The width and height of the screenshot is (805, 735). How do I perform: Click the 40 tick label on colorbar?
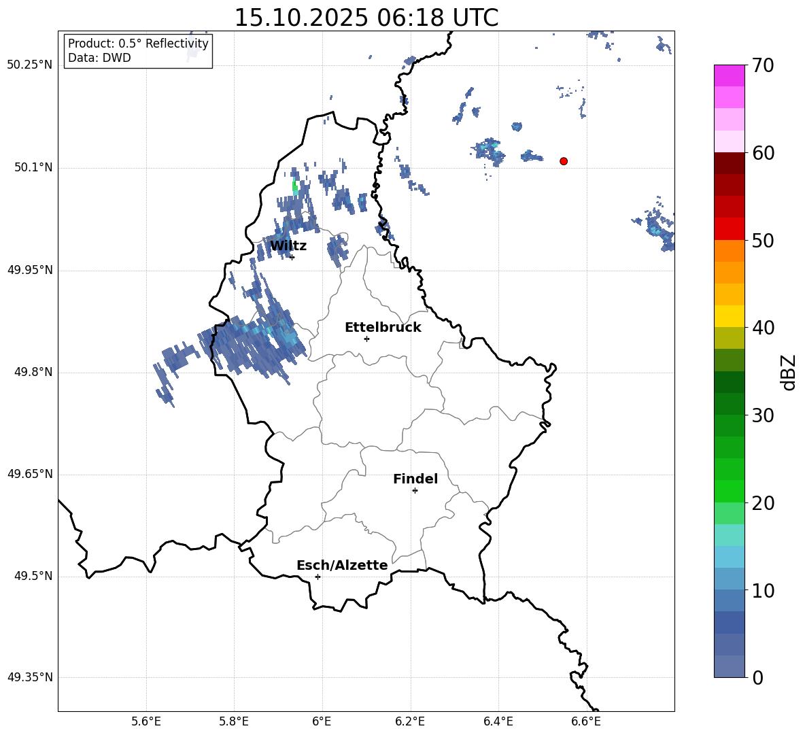(x=764, y=328)
